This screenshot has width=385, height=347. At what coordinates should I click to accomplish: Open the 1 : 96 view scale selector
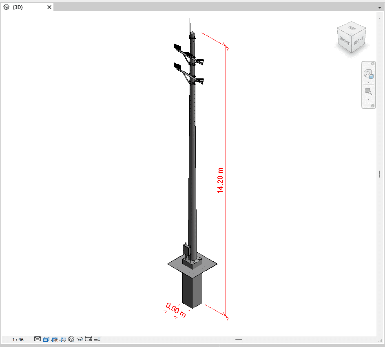(x=18, y=339)
